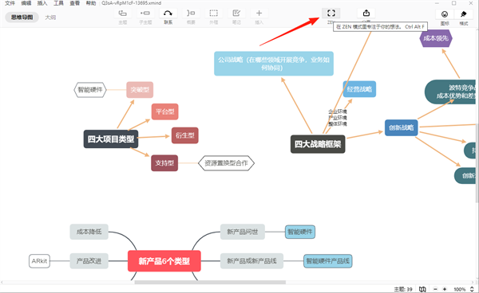Insert a summary bracket (概要) icon
The height and width of the screenshot is (293, 479).
(191, 13)
